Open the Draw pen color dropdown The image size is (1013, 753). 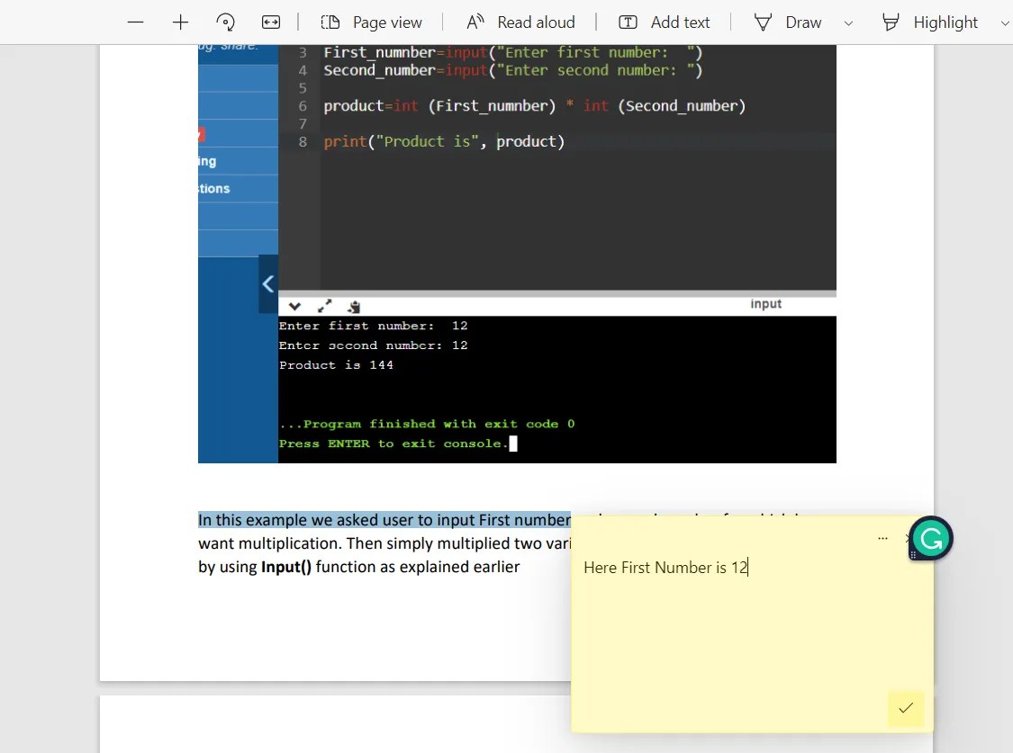pyautogui.click(x=847, y=22)
